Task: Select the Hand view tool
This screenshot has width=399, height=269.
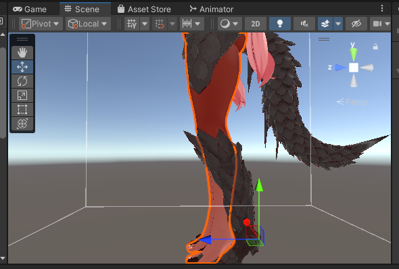Action: [x=22, y=53]
